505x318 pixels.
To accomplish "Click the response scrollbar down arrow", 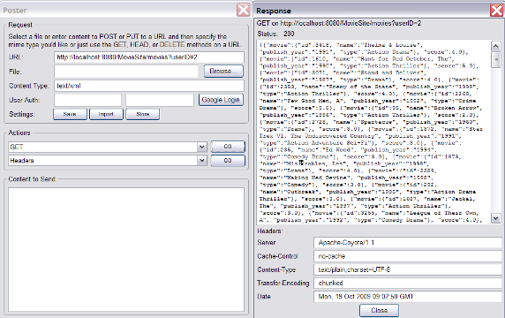I will click(495, 218).
